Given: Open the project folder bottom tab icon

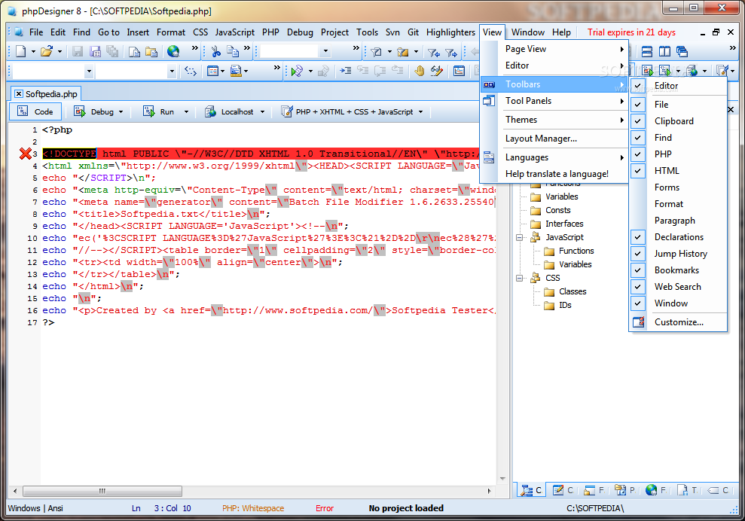Looking at the screenshot, I should pos(621,490).
